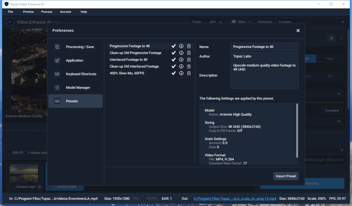The width and height of the screenshot is (352, 206).
Task: Export the Interlaced Footage to 4K preset
Action: tap(181, 60)
